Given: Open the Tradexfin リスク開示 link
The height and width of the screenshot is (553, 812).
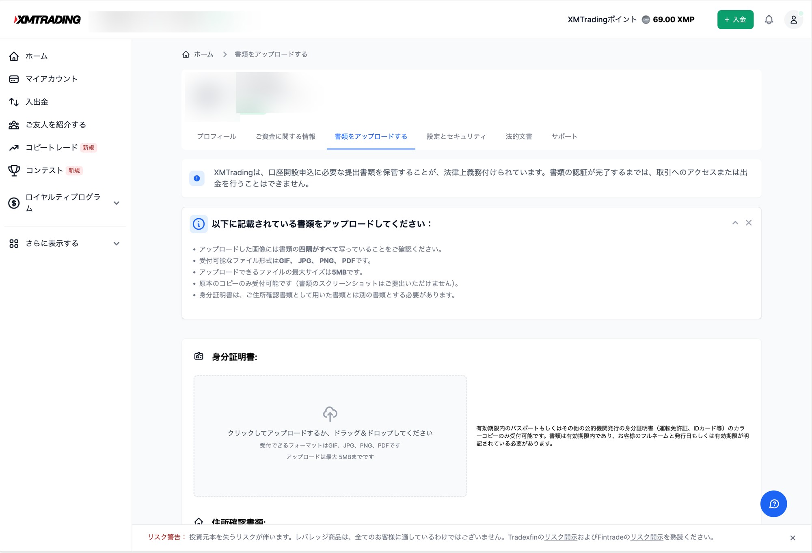Looking at the screenshot, I should point(561,537).
